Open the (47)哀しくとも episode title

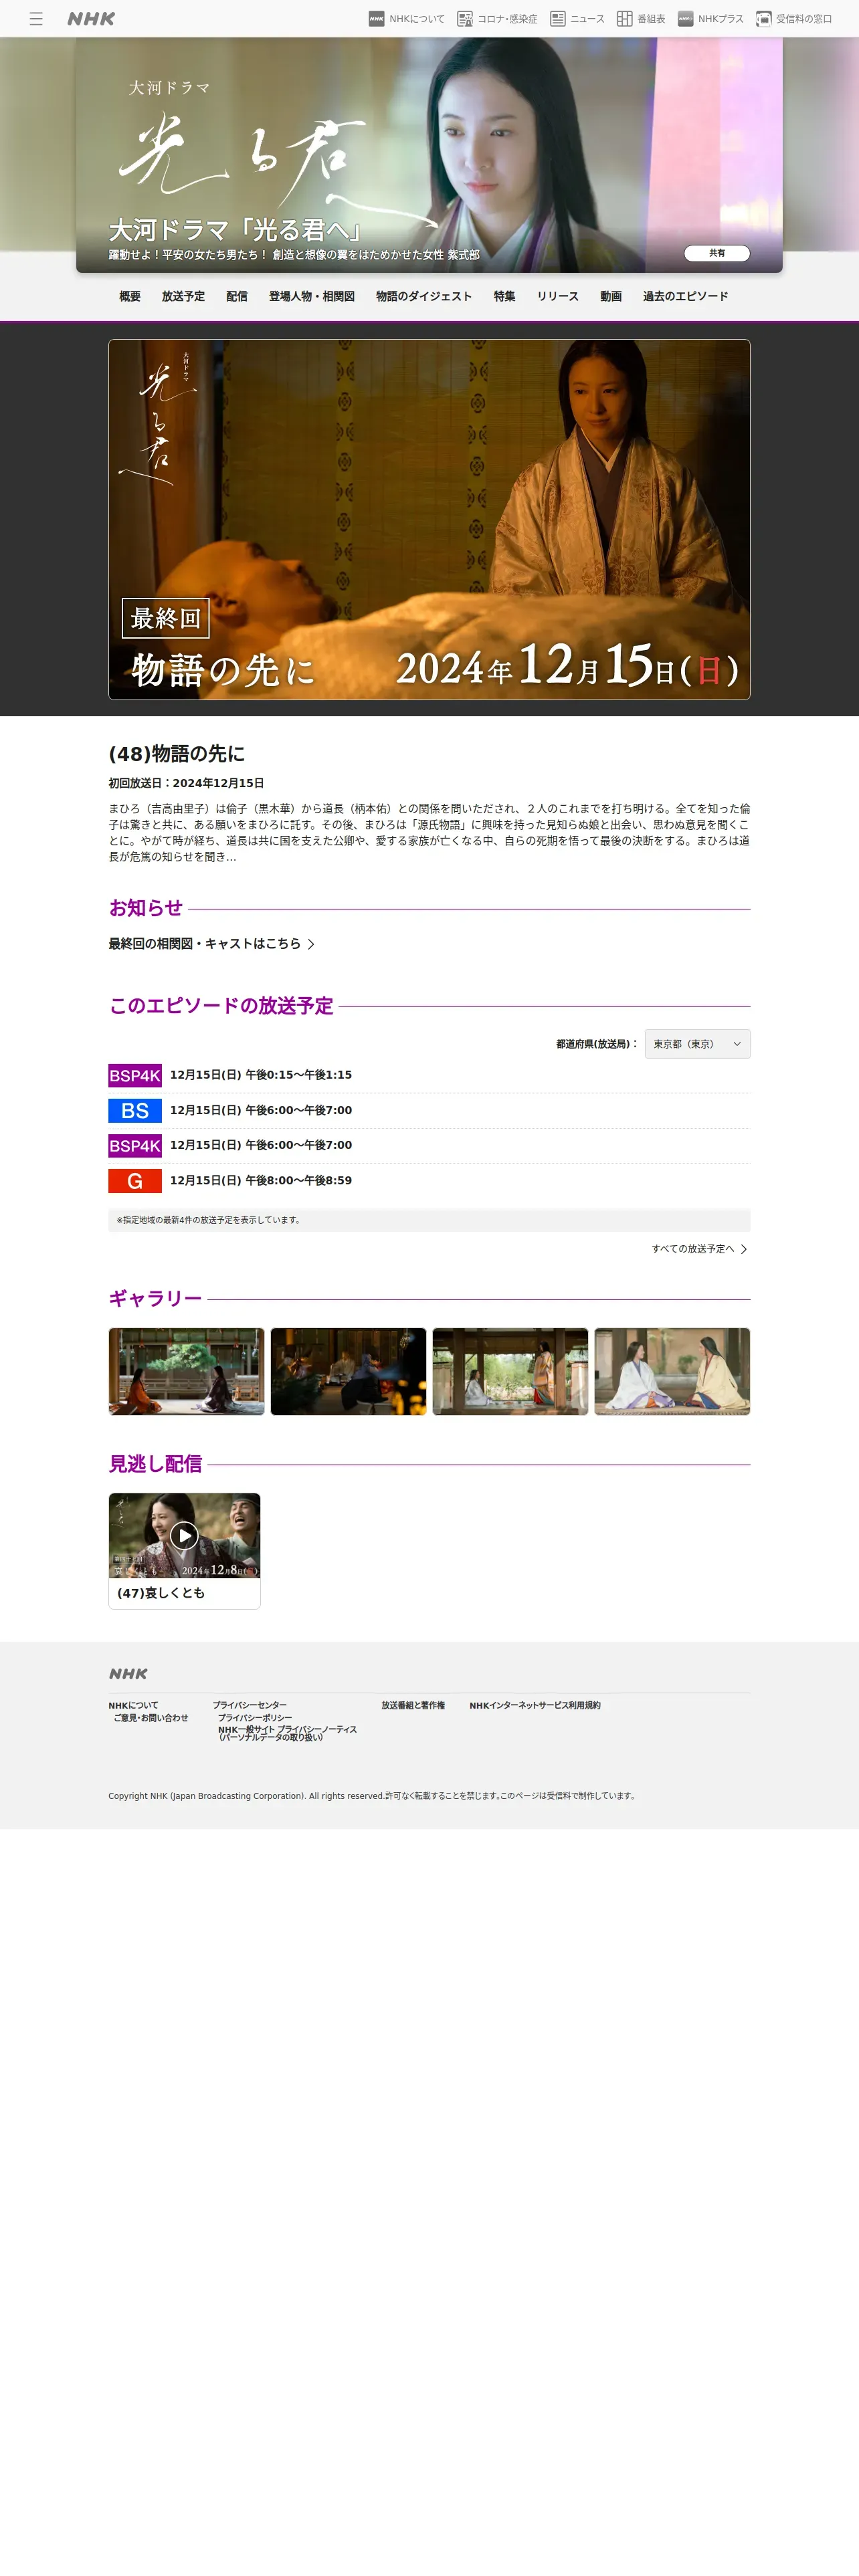[x=161, y=1593]
